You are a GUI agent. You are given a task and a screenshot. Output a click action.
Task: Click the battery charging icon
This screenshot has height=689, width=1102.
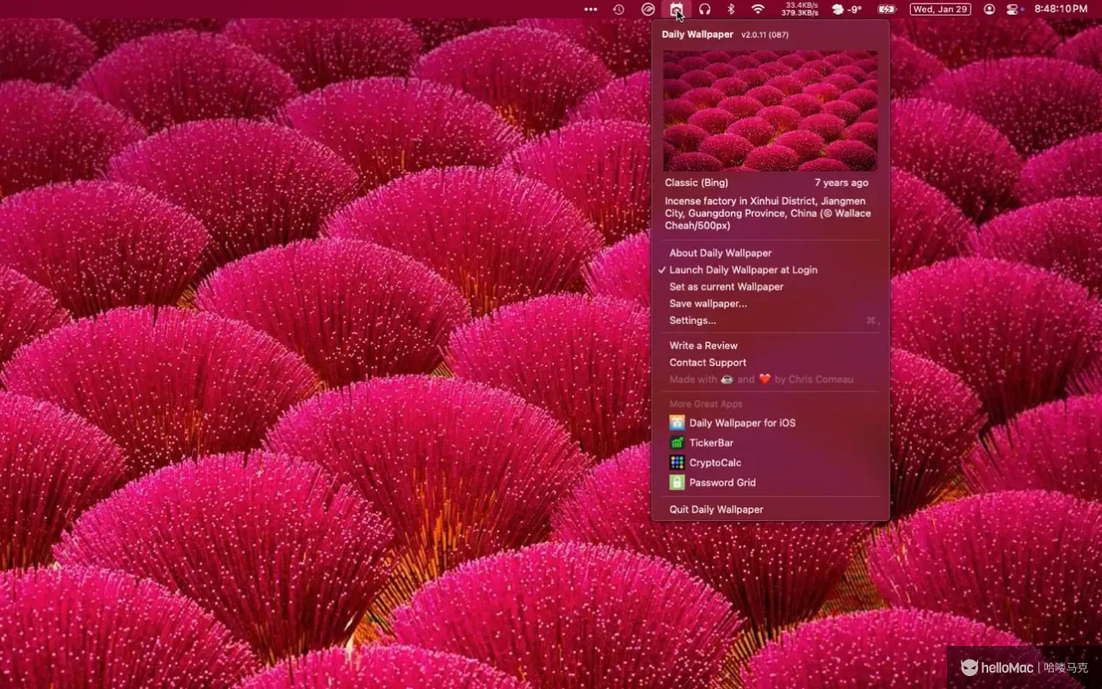(887, 9)
